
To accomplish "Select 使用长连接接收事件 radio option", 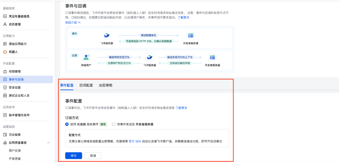I will point(67,124).
